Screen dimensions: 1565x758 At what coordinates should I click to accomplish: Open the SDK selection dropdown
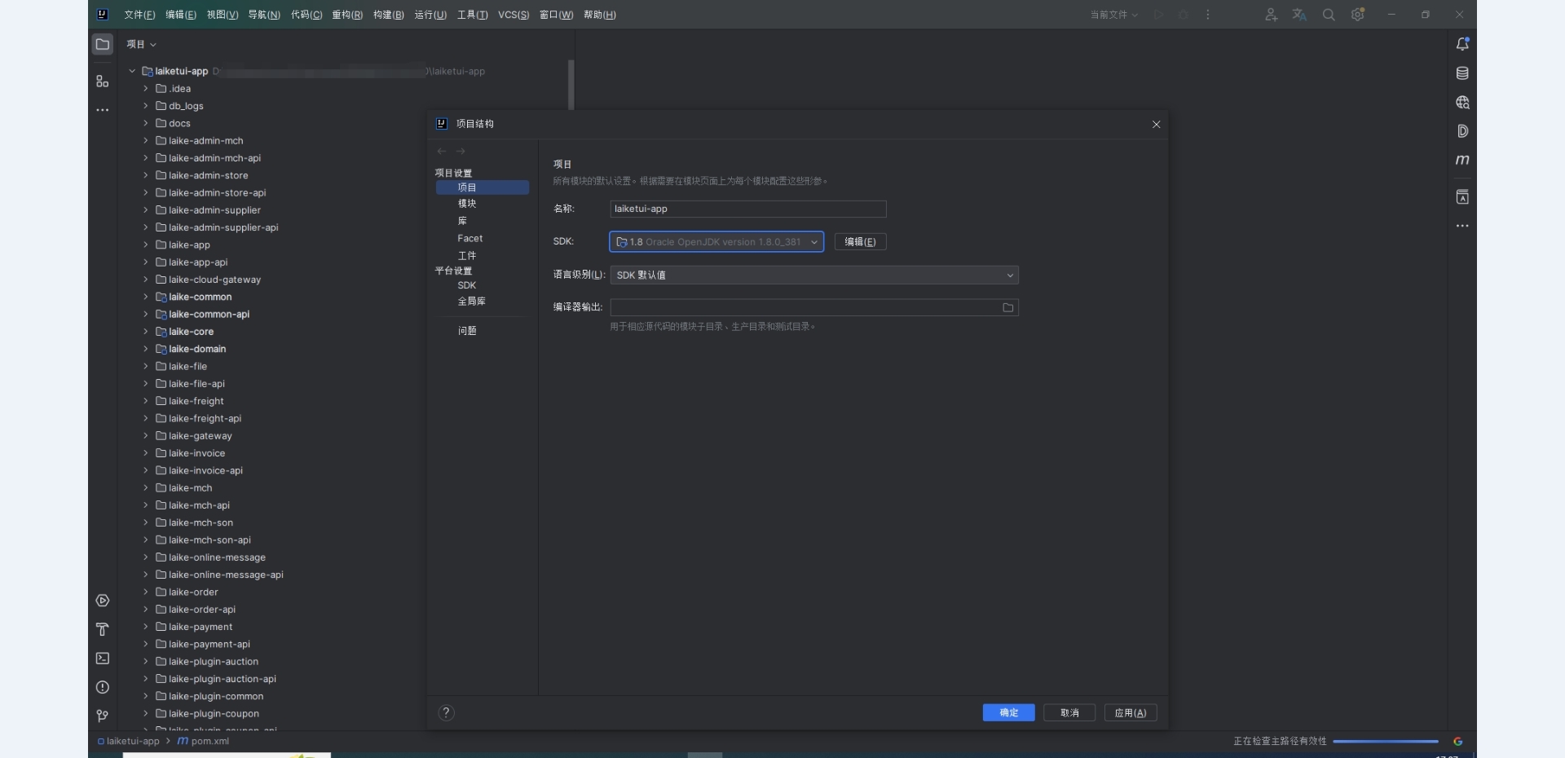[x=716, y=242]
